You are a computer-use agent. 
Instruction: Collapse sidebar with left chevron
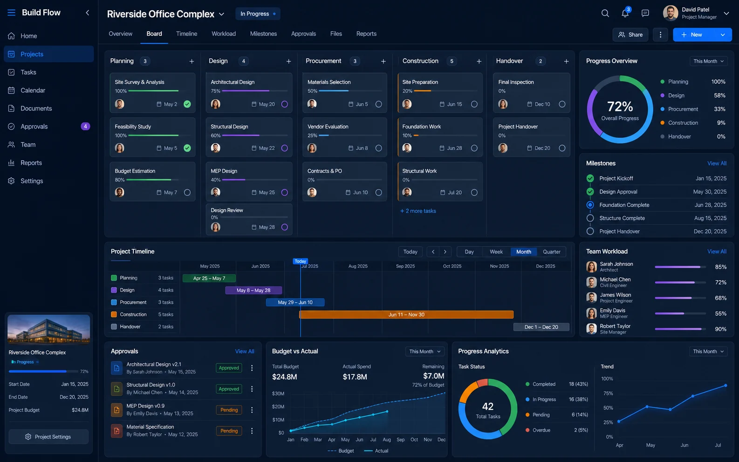[87, 13]
